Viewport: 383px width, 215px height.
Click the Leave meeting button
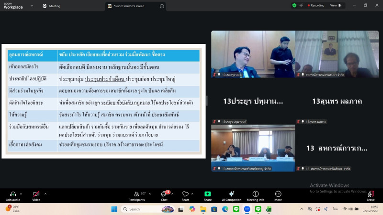tap(371, 195)
